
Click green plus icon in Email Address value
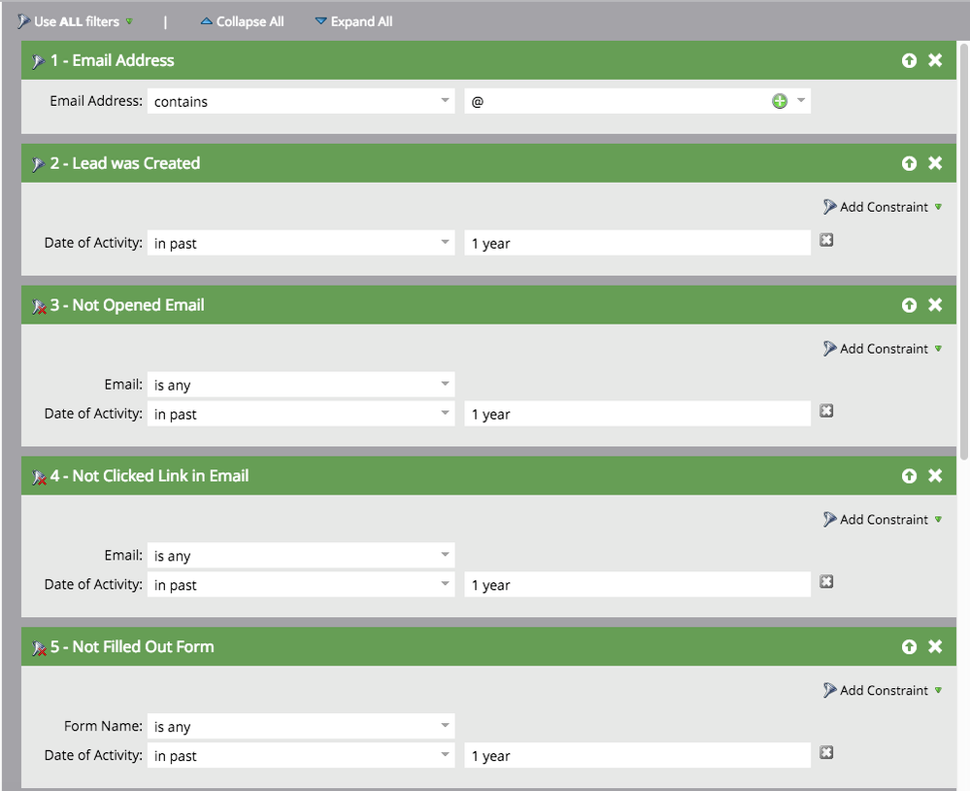780,101
